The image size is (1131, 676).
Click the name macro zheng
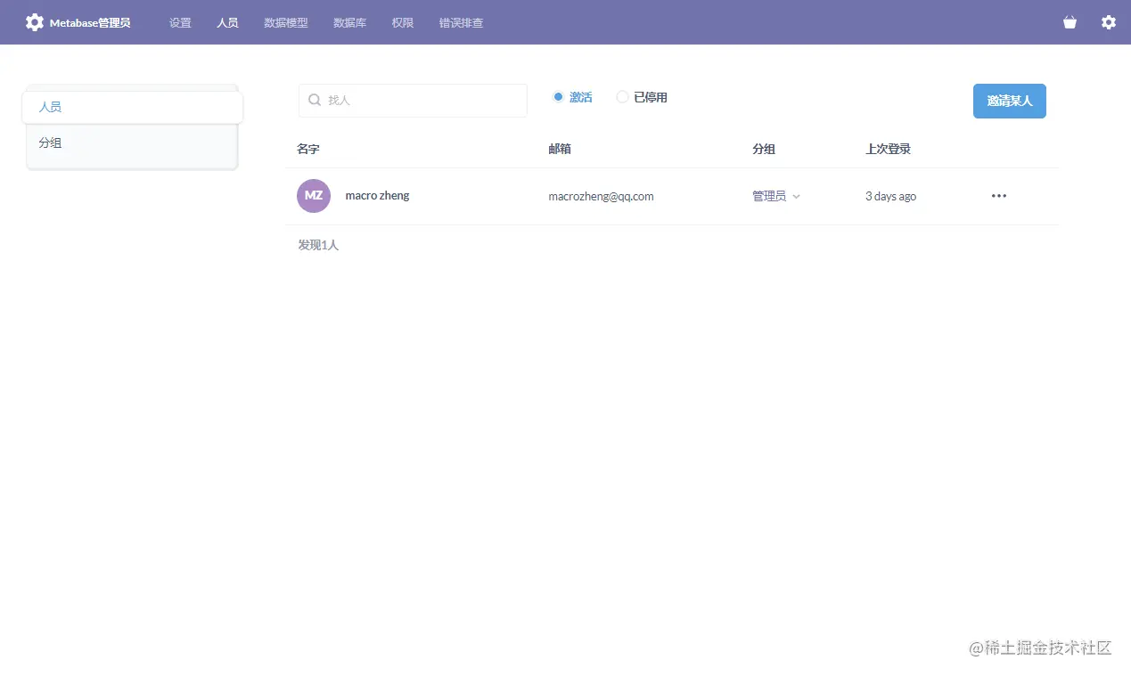tap(377, 196)
